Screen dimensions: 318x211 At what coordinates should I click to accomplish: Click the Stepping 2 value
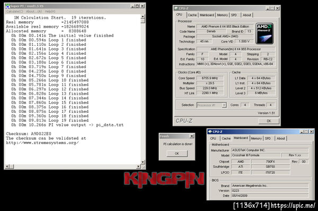pos(268,54)
